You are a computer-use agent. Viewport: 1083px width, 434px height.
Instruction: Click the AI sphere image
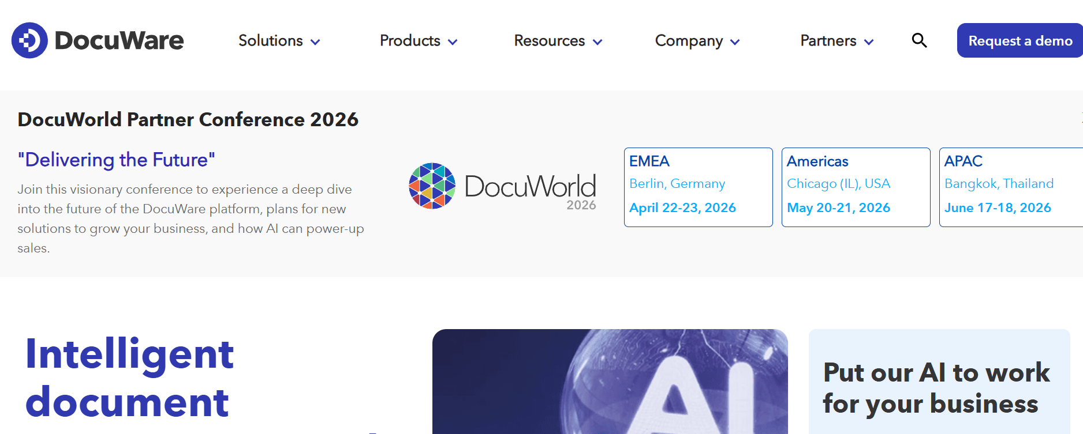610,382
